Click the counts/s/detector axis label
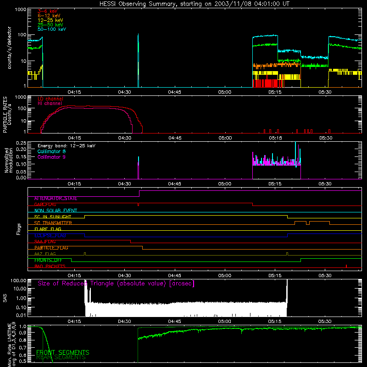The image size is (367, 367). tap(9, 48)
